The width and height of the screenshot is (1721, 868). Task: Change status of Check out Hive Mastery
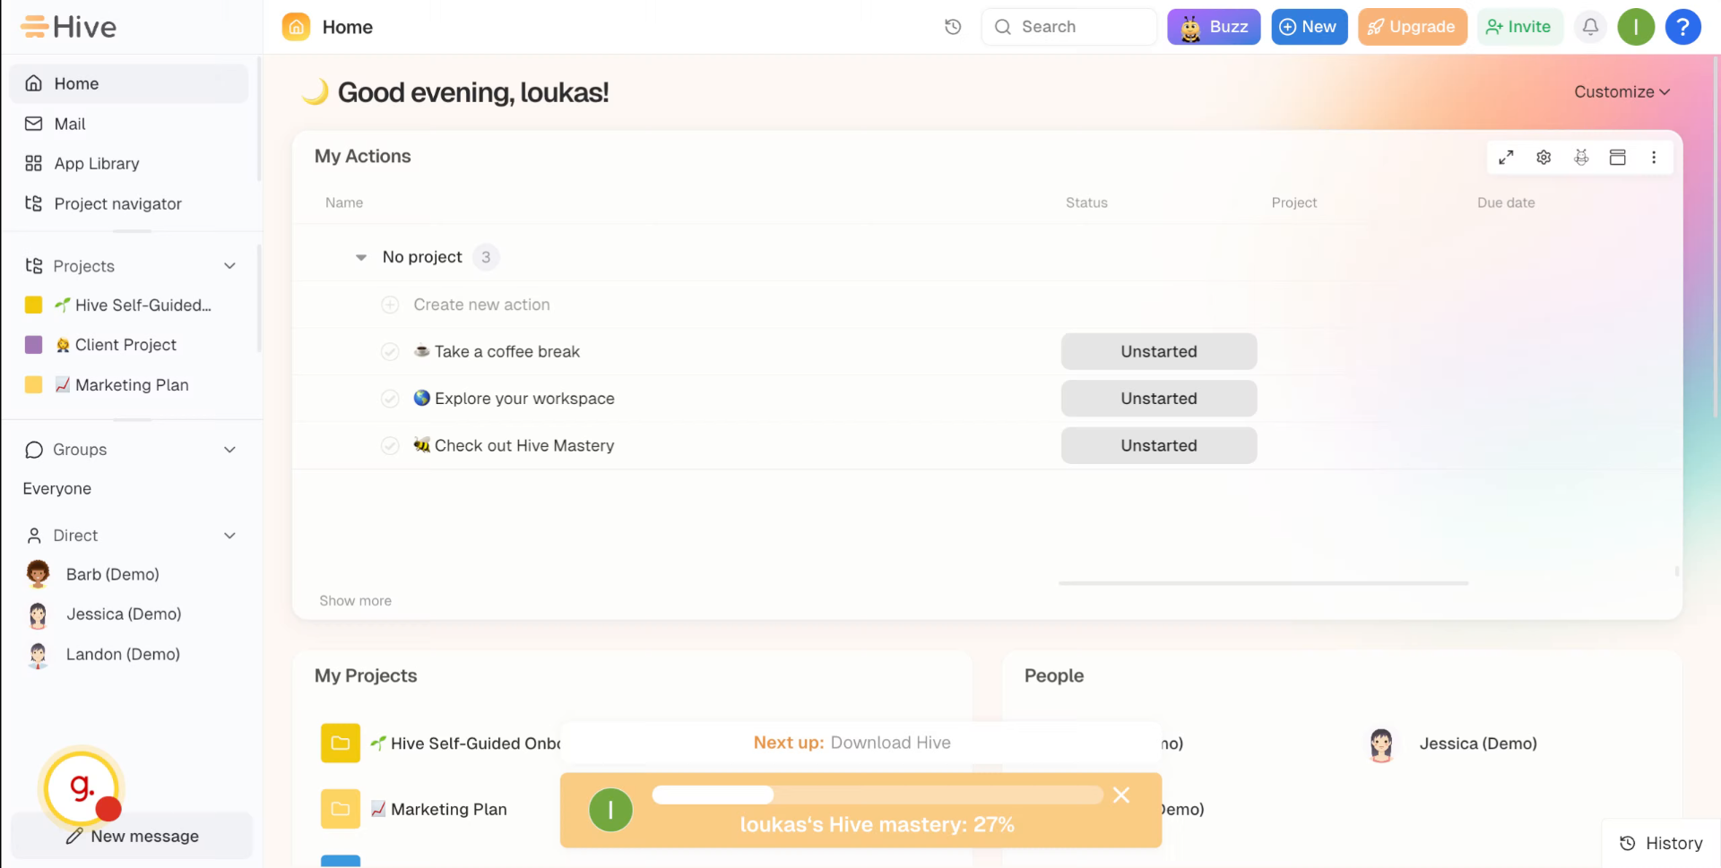1159,445
